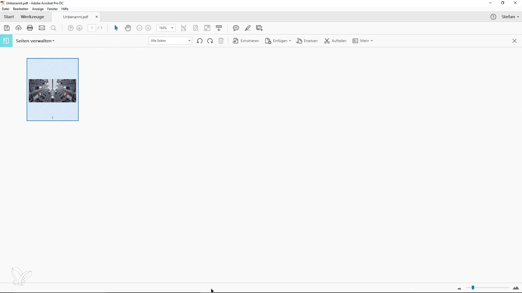Click large thumbnail size icon

516,288
